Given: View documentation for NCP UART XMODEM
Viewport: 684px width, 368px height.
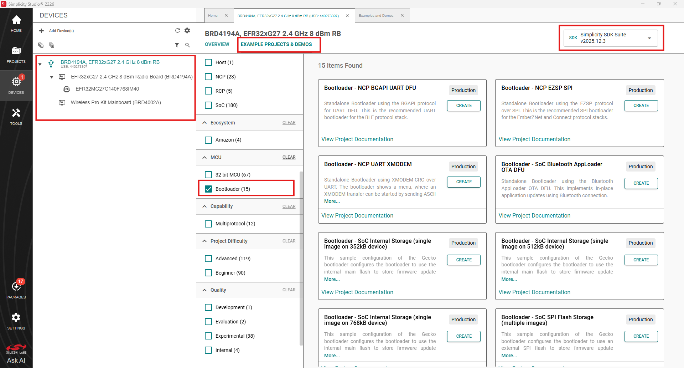Looking at the screenshot, I should (357, 215).
